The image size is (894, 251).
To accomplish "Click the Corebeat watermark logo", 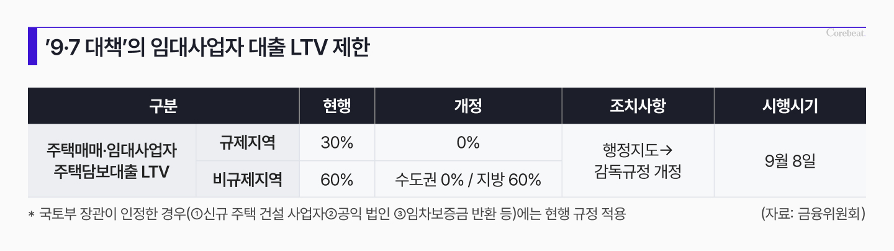I will pos(846,33).
